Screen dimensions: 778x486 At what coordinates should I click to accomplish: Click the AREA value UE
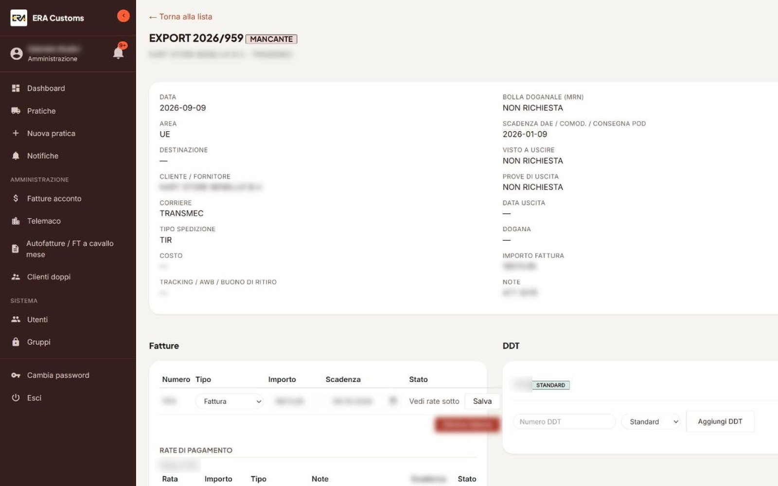(165, 135)
